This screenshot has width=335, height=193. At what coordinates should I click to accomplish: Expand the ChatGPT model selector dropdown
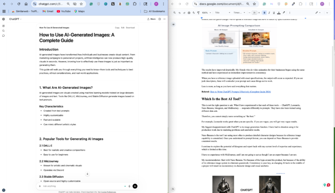15,19
